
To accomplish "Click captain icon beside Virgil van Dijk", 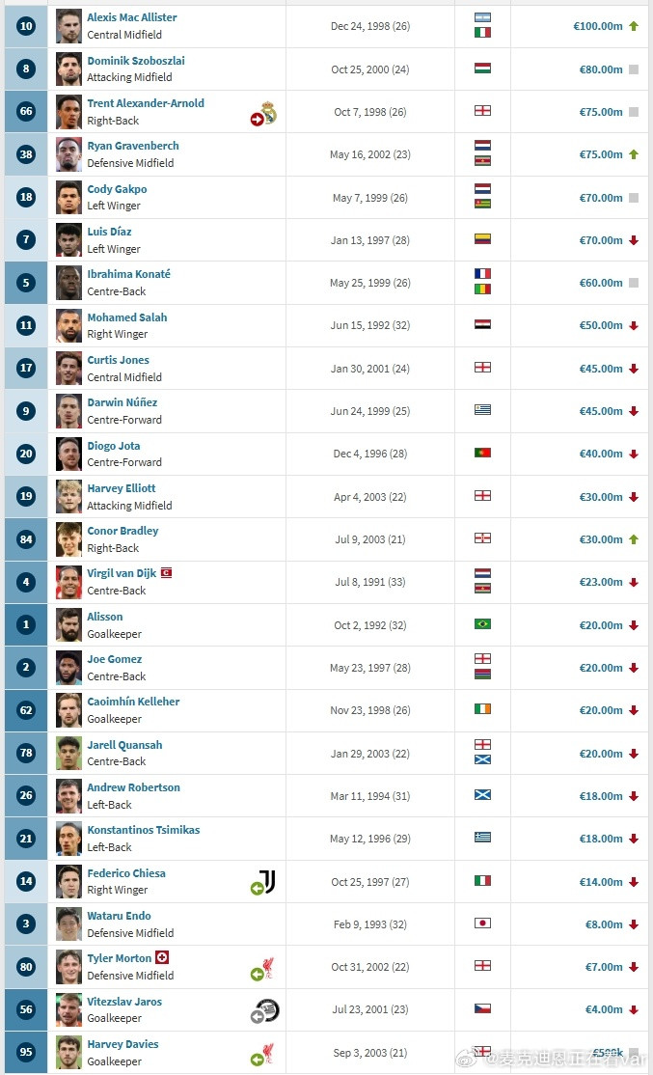I will pyautogui.click(x=166, y=572).
